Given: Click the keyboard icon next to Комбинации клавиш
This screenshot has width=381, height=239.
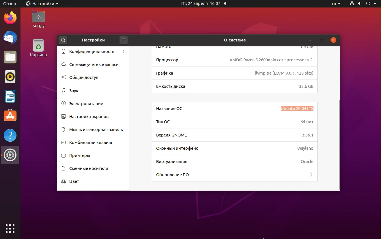Looking at the screenshot, I should point(63,143).
